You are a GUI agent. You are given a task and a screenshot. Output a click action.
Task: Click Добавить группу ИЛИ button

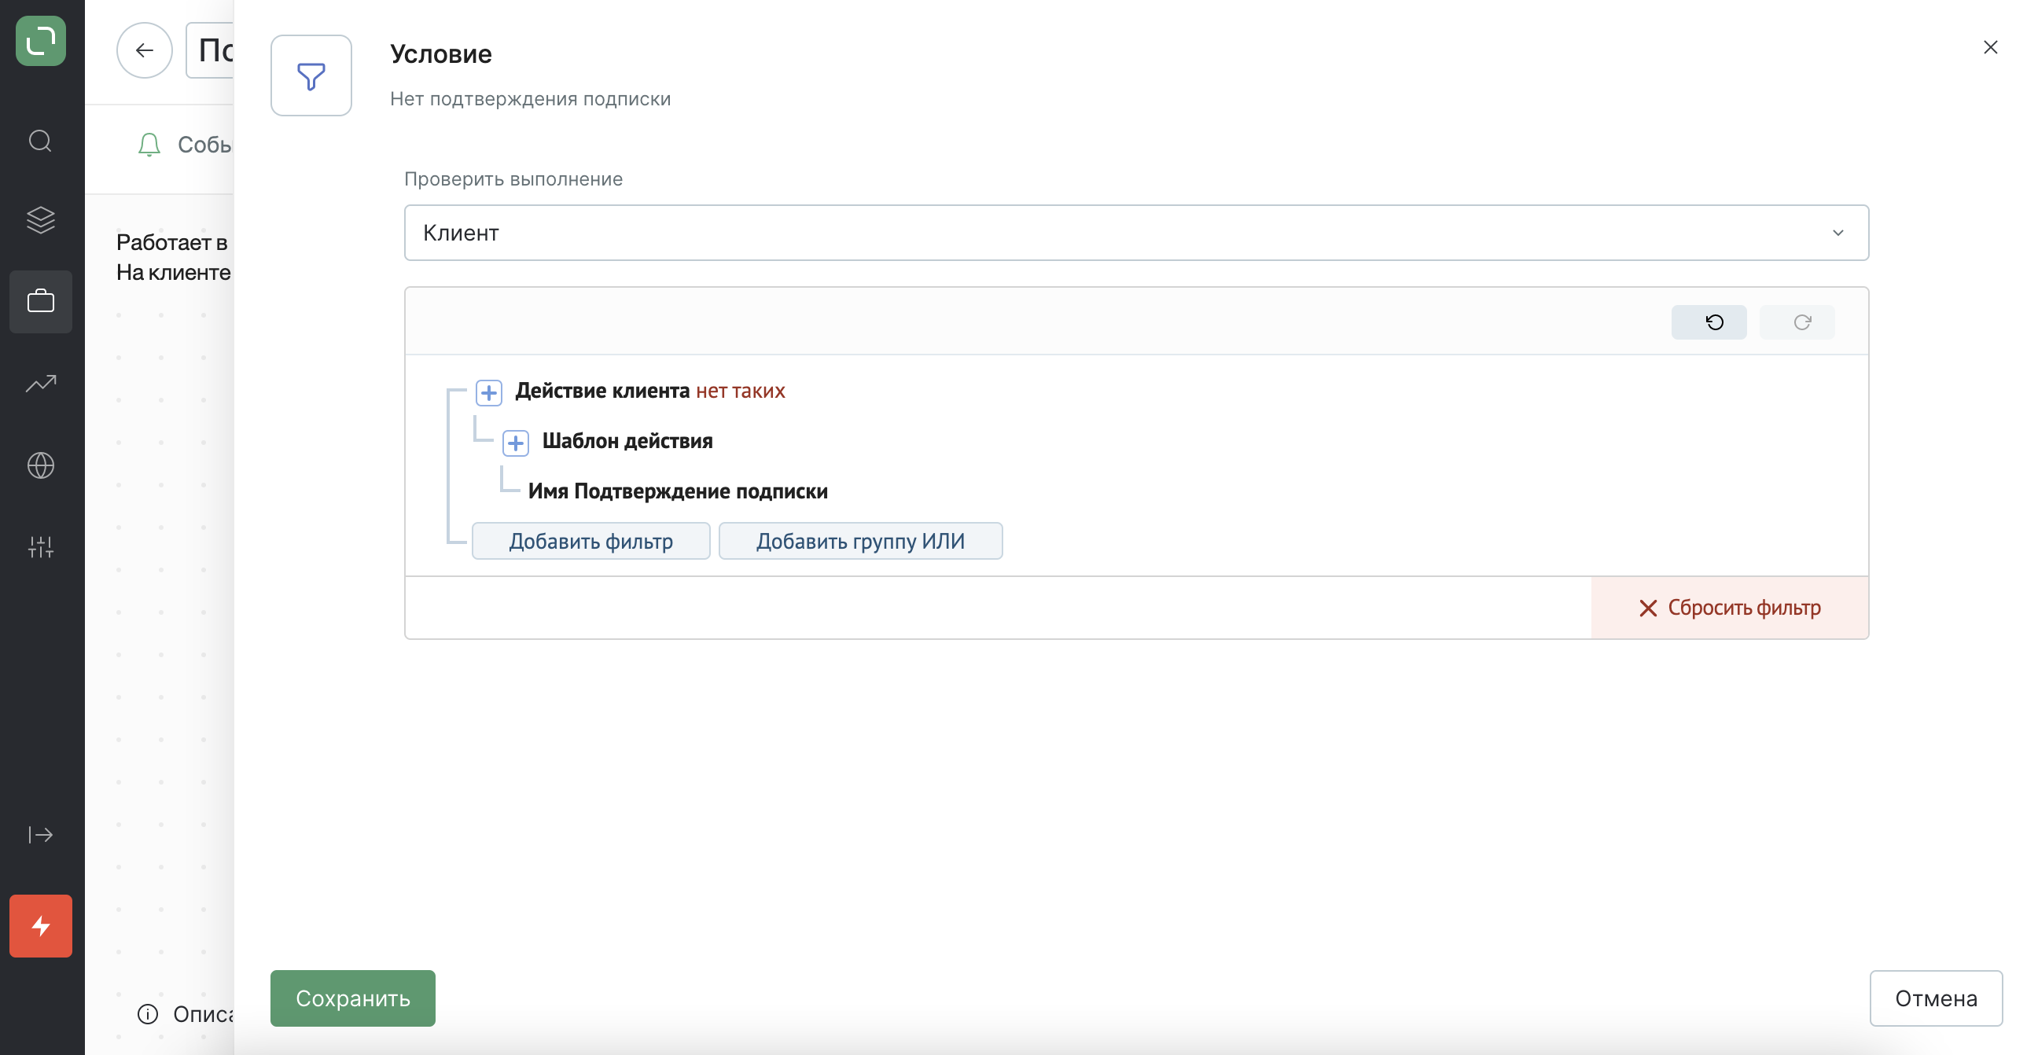point(861,541)
